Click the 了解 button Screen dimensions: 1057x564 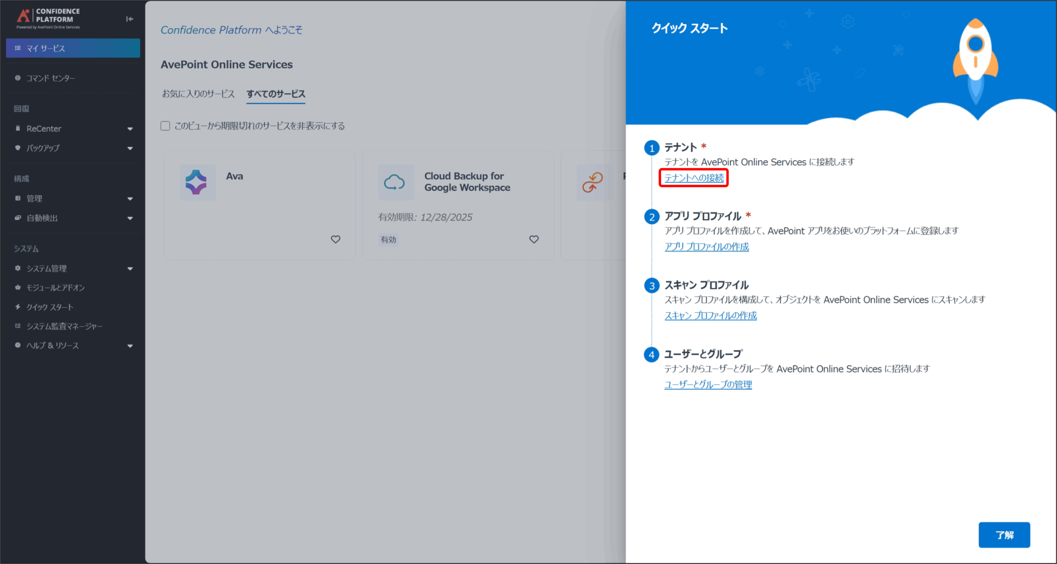[x=1004, y=535]
